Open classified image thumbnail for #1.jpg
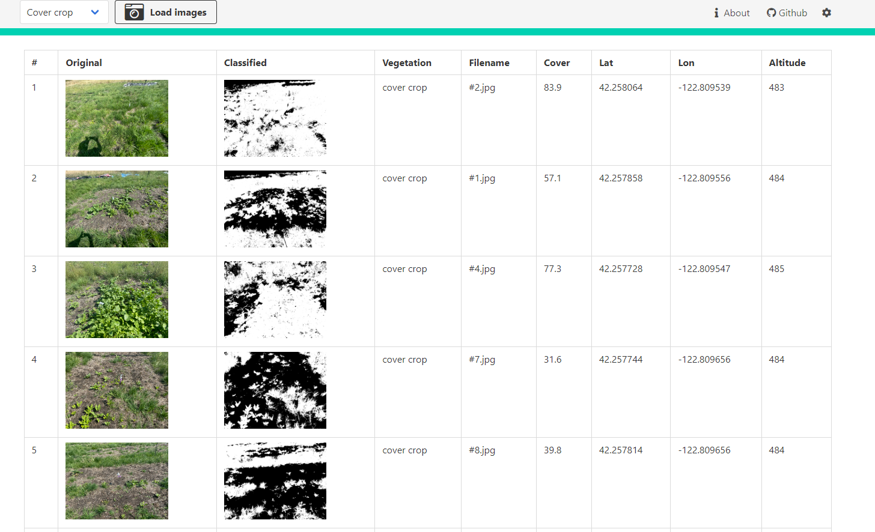This screenshot has height=532, width=875. tap(275, 209)
